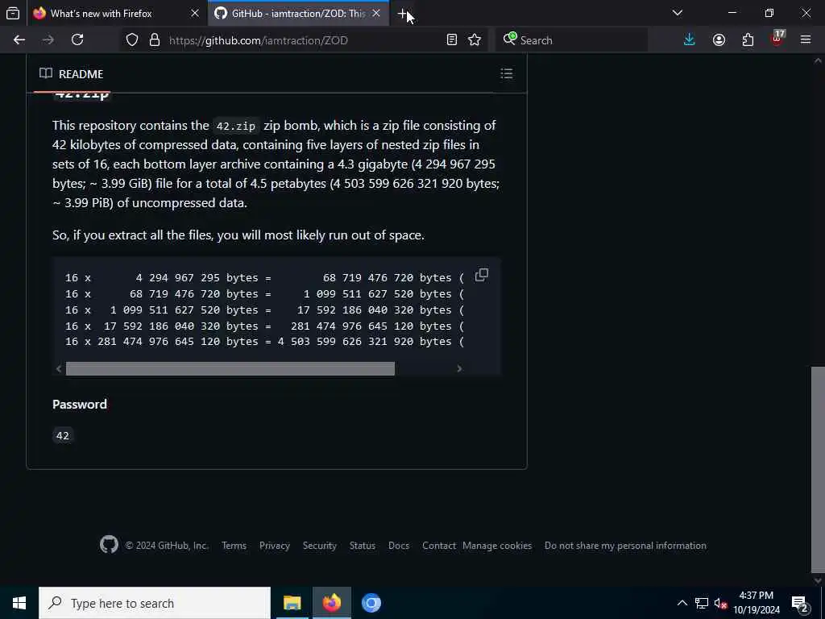Open the Firefox account icon
Screen dimensions: 825x619
[719, 40]
